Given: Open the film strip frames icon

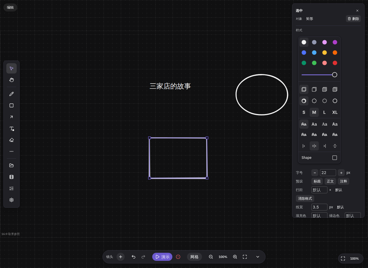Looking at the screenshot, I should pyautogui.click(x=11, y=177).
